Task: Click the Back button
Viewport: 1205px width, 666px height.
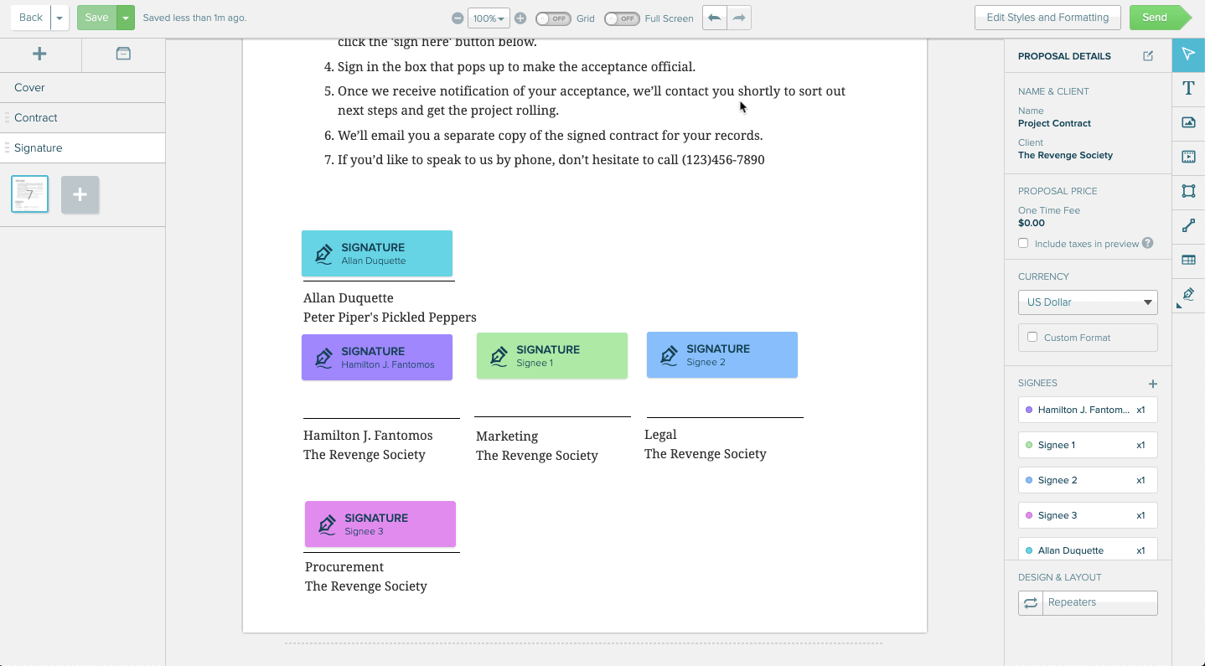Action: tap(31, 18)
